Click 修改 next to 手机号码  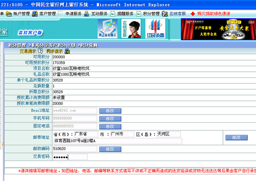click(x=110, y=119)
